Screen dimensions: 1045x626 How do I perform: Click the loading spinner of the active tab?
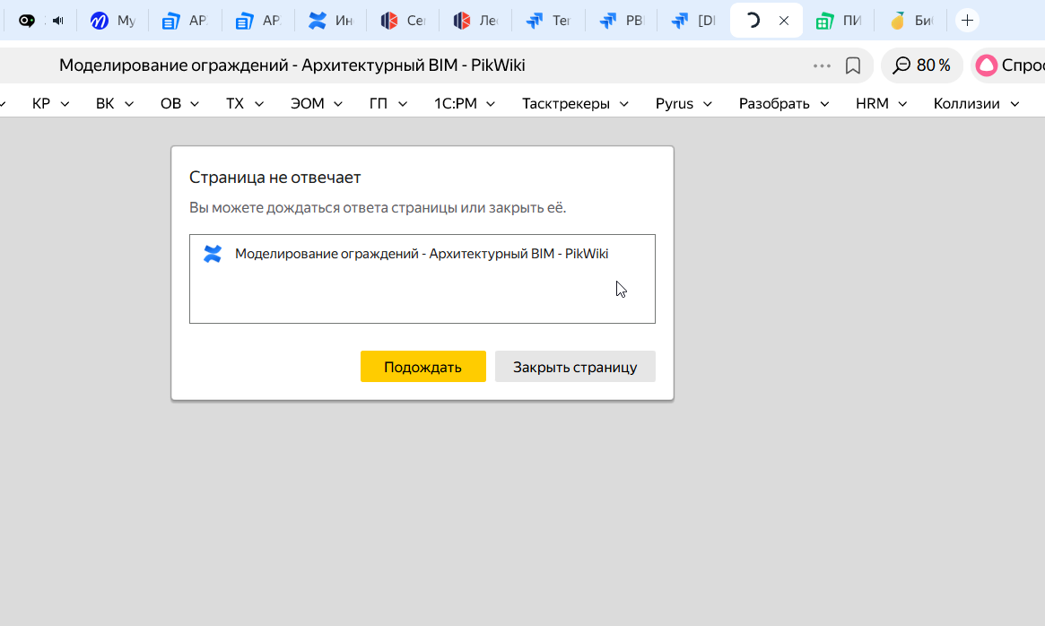coord(753,21)
